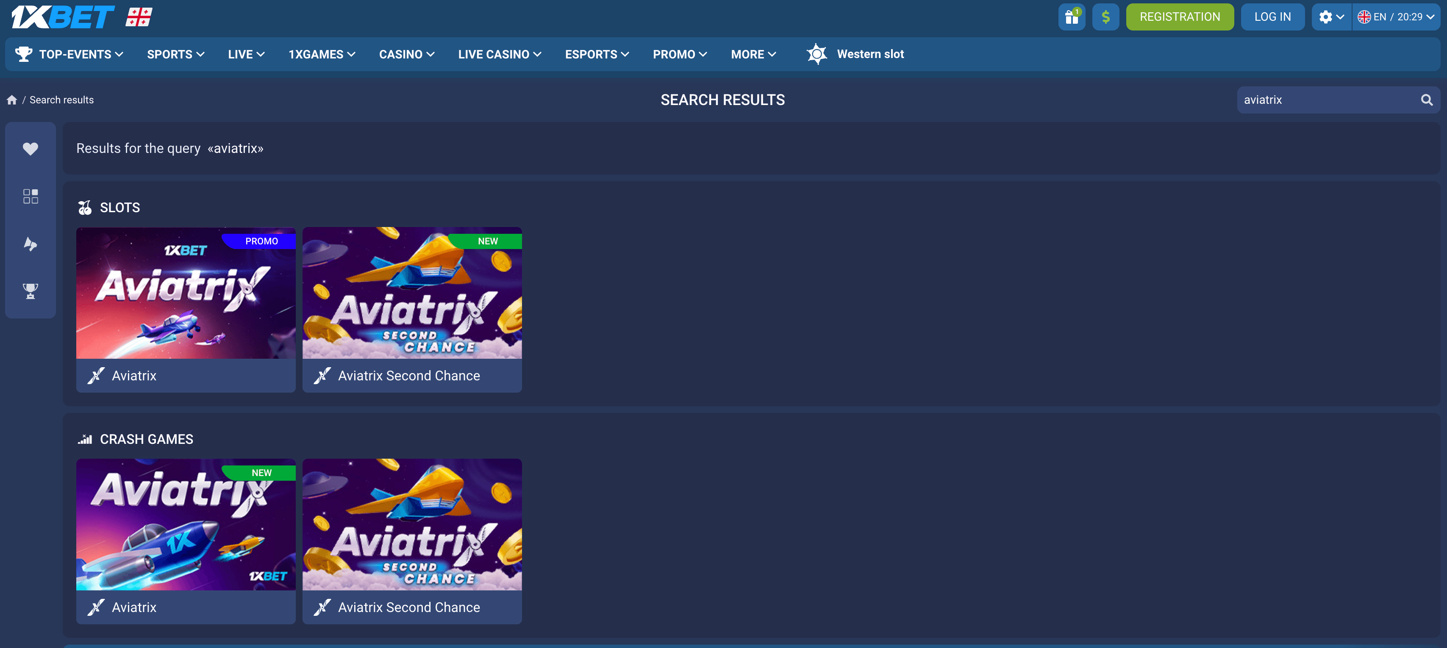Click the home breadcrumb icon

[x=12, y=100]
